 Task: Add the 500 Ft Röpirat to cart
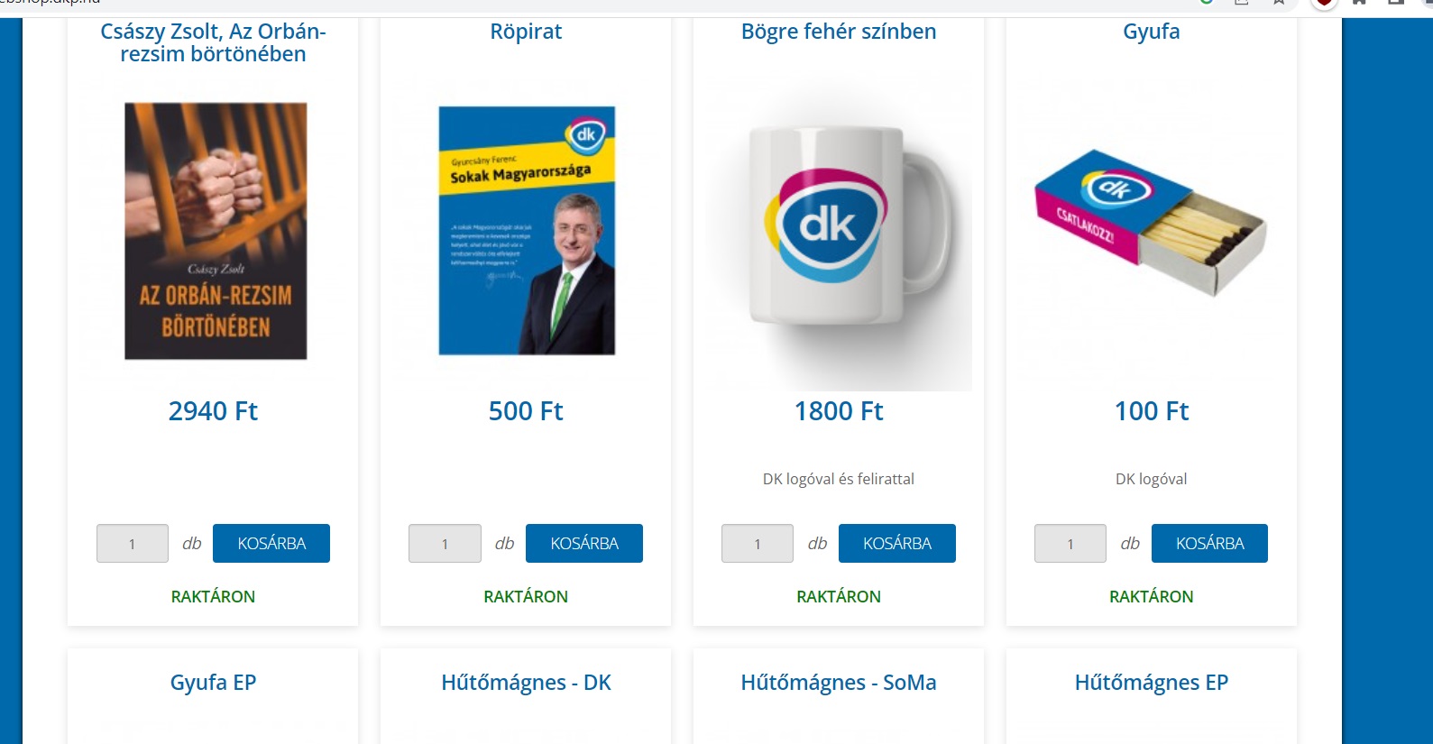(x=584, y=544)
